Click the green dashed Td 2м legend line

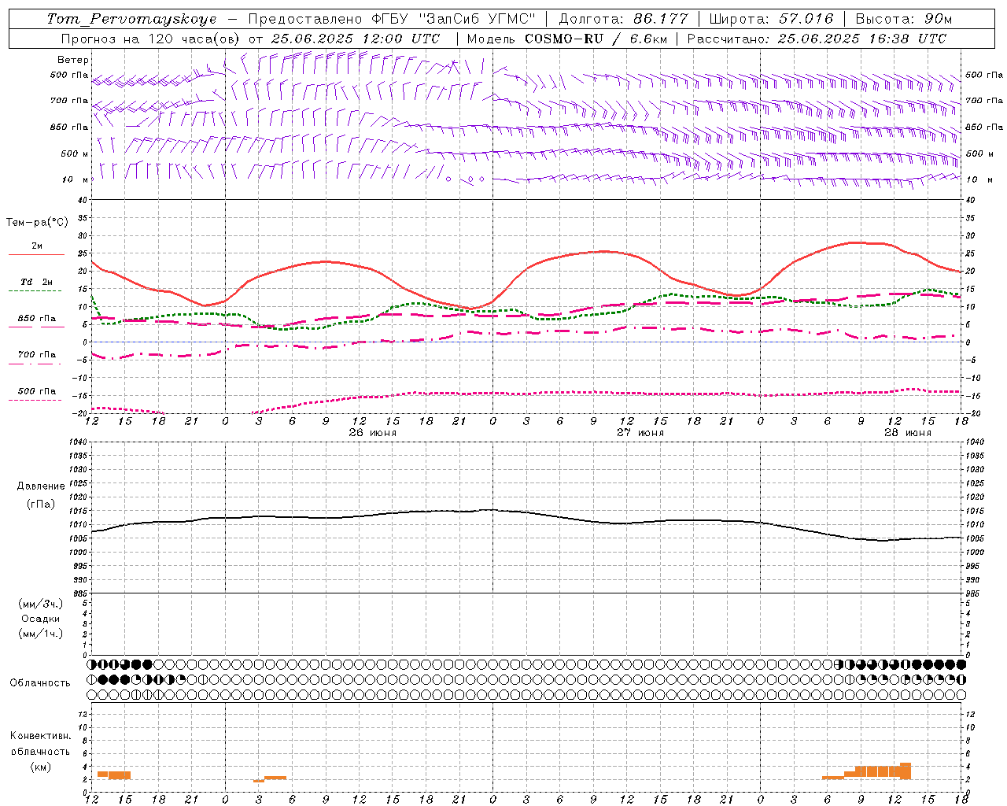click(35, 291)
